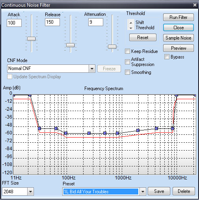Click the Shift Threshold up arrow

point(131,23)
